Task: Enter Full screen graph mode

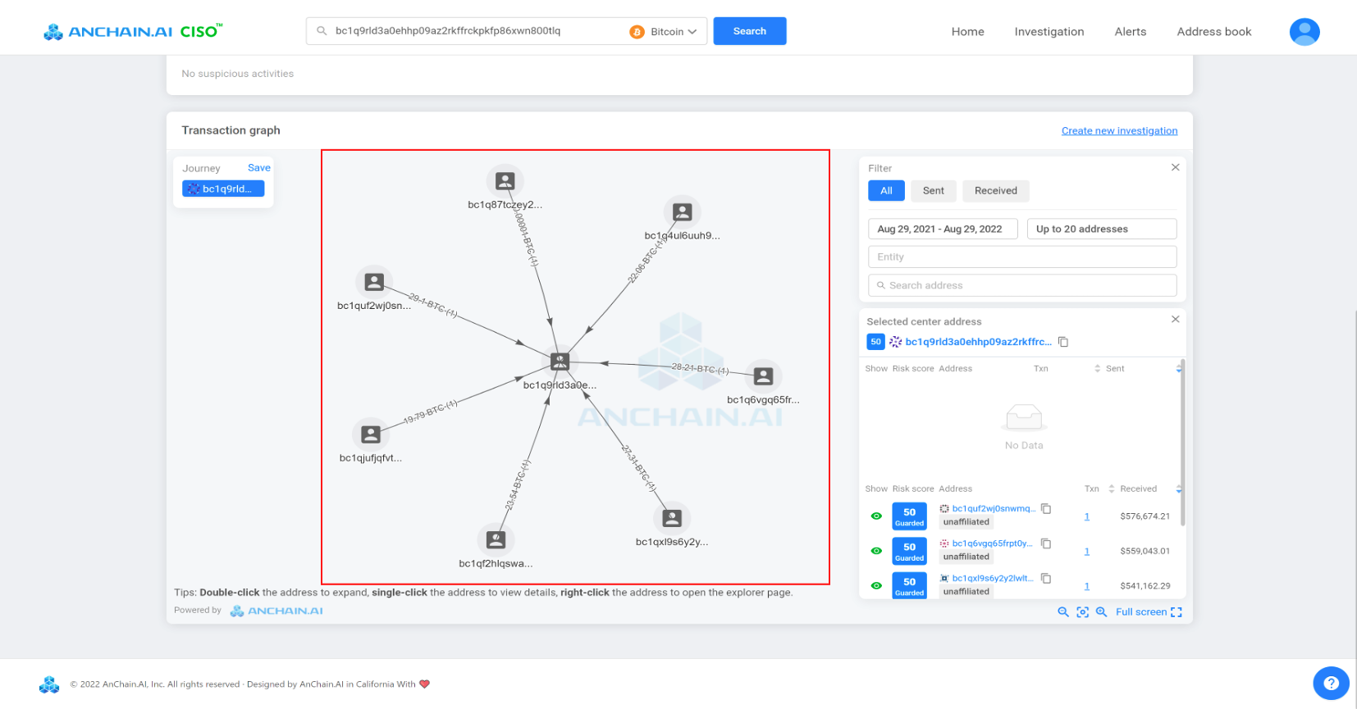Action: [1149, 612]
